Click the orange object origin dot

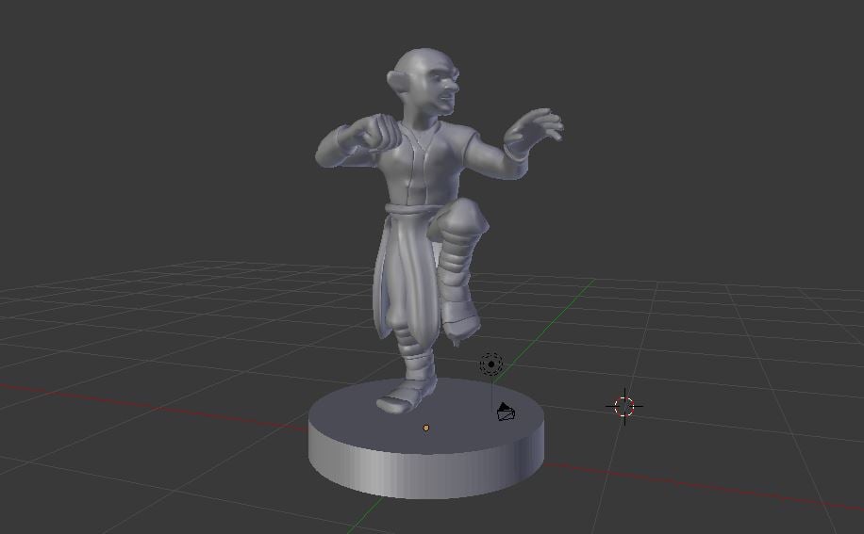click(x=426, y=428)
